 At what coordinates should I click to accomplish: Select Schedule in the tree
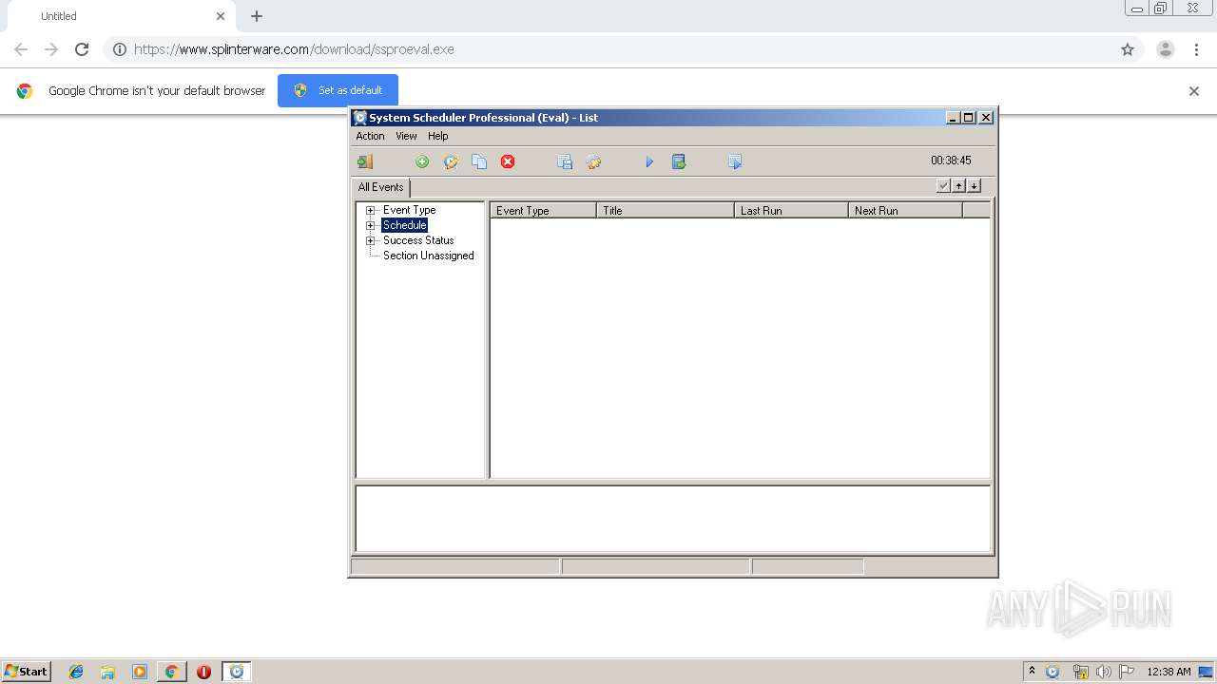coord(404,225)
